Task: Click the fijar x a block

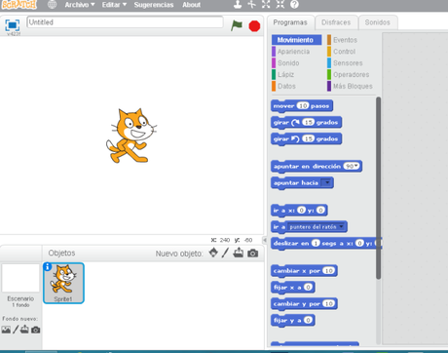Action: point(293,288)
